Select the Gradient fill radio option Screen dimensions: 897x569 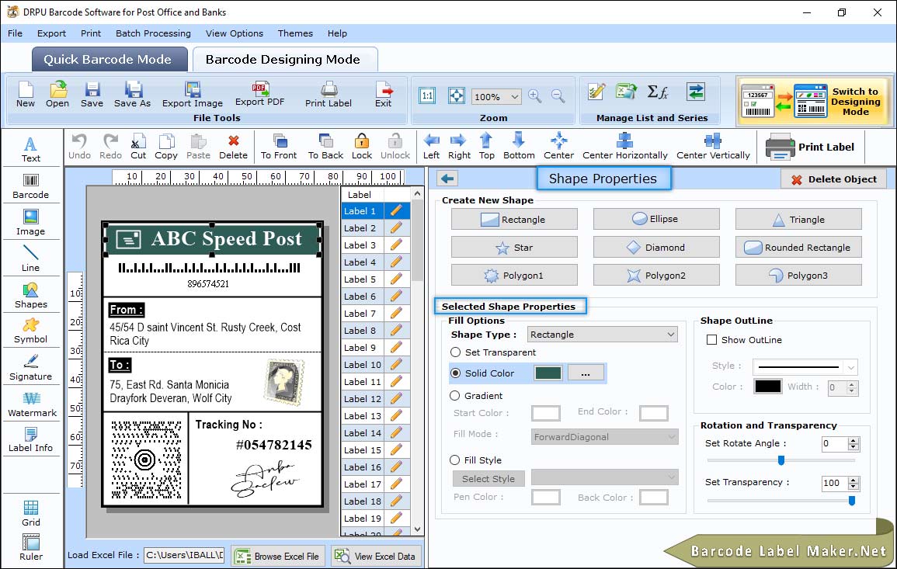(455, 396)
